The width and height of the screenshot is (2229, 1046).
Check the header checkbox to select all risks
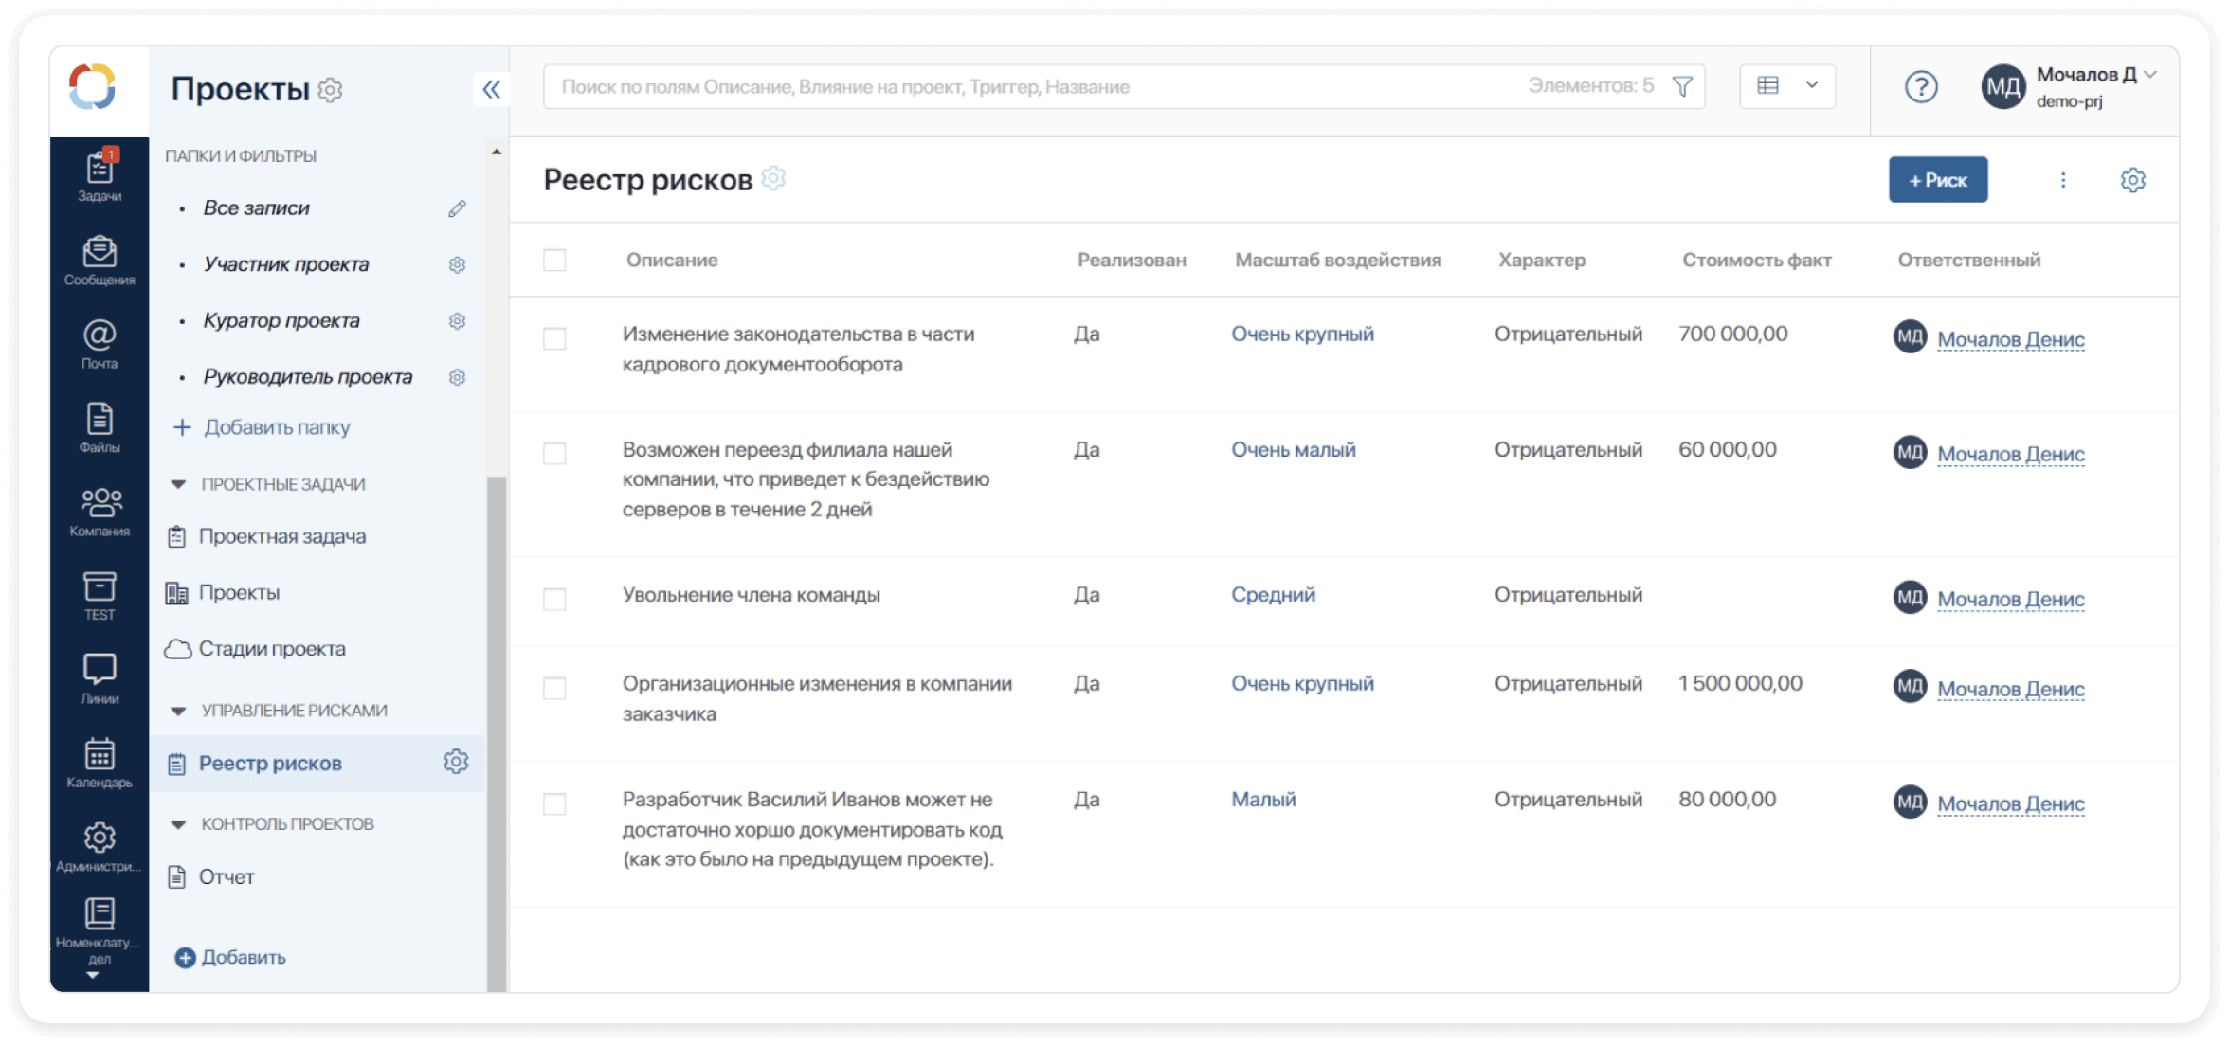click(554, 260)
